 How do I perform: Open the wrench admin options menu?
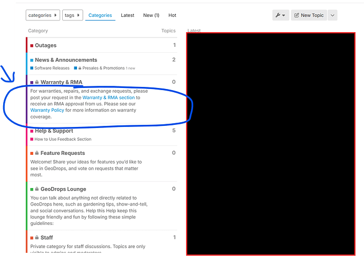point(281,15)
